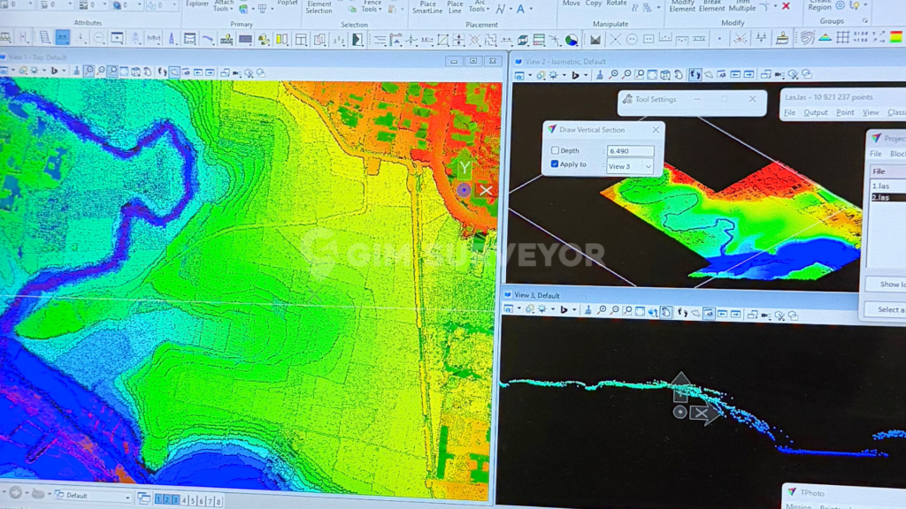Select the 2.las file in the project list
Viewport: 906px width, 509px height.
[x=880, y=197]
